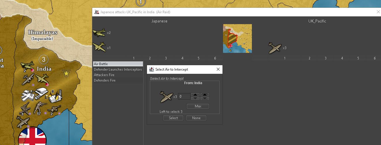Confirm with the Select button
381x145 pixels.
click(x=173, y=118)
